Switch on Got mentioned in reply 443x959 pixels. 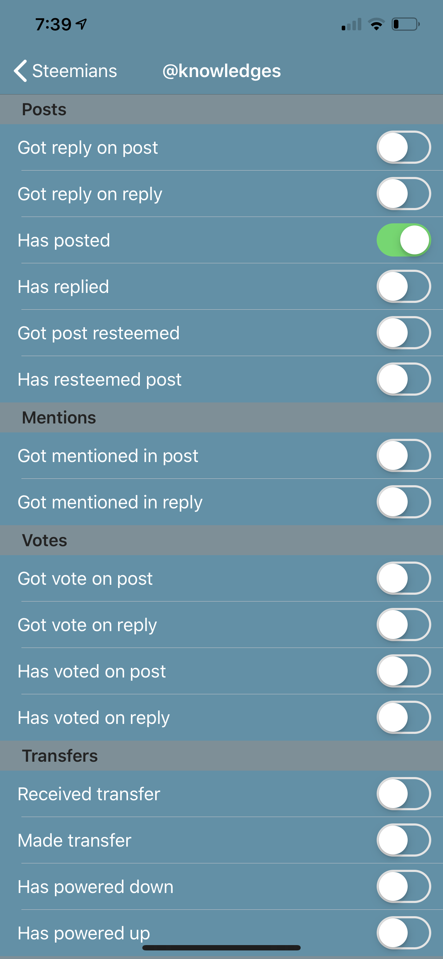coord(403,502)
